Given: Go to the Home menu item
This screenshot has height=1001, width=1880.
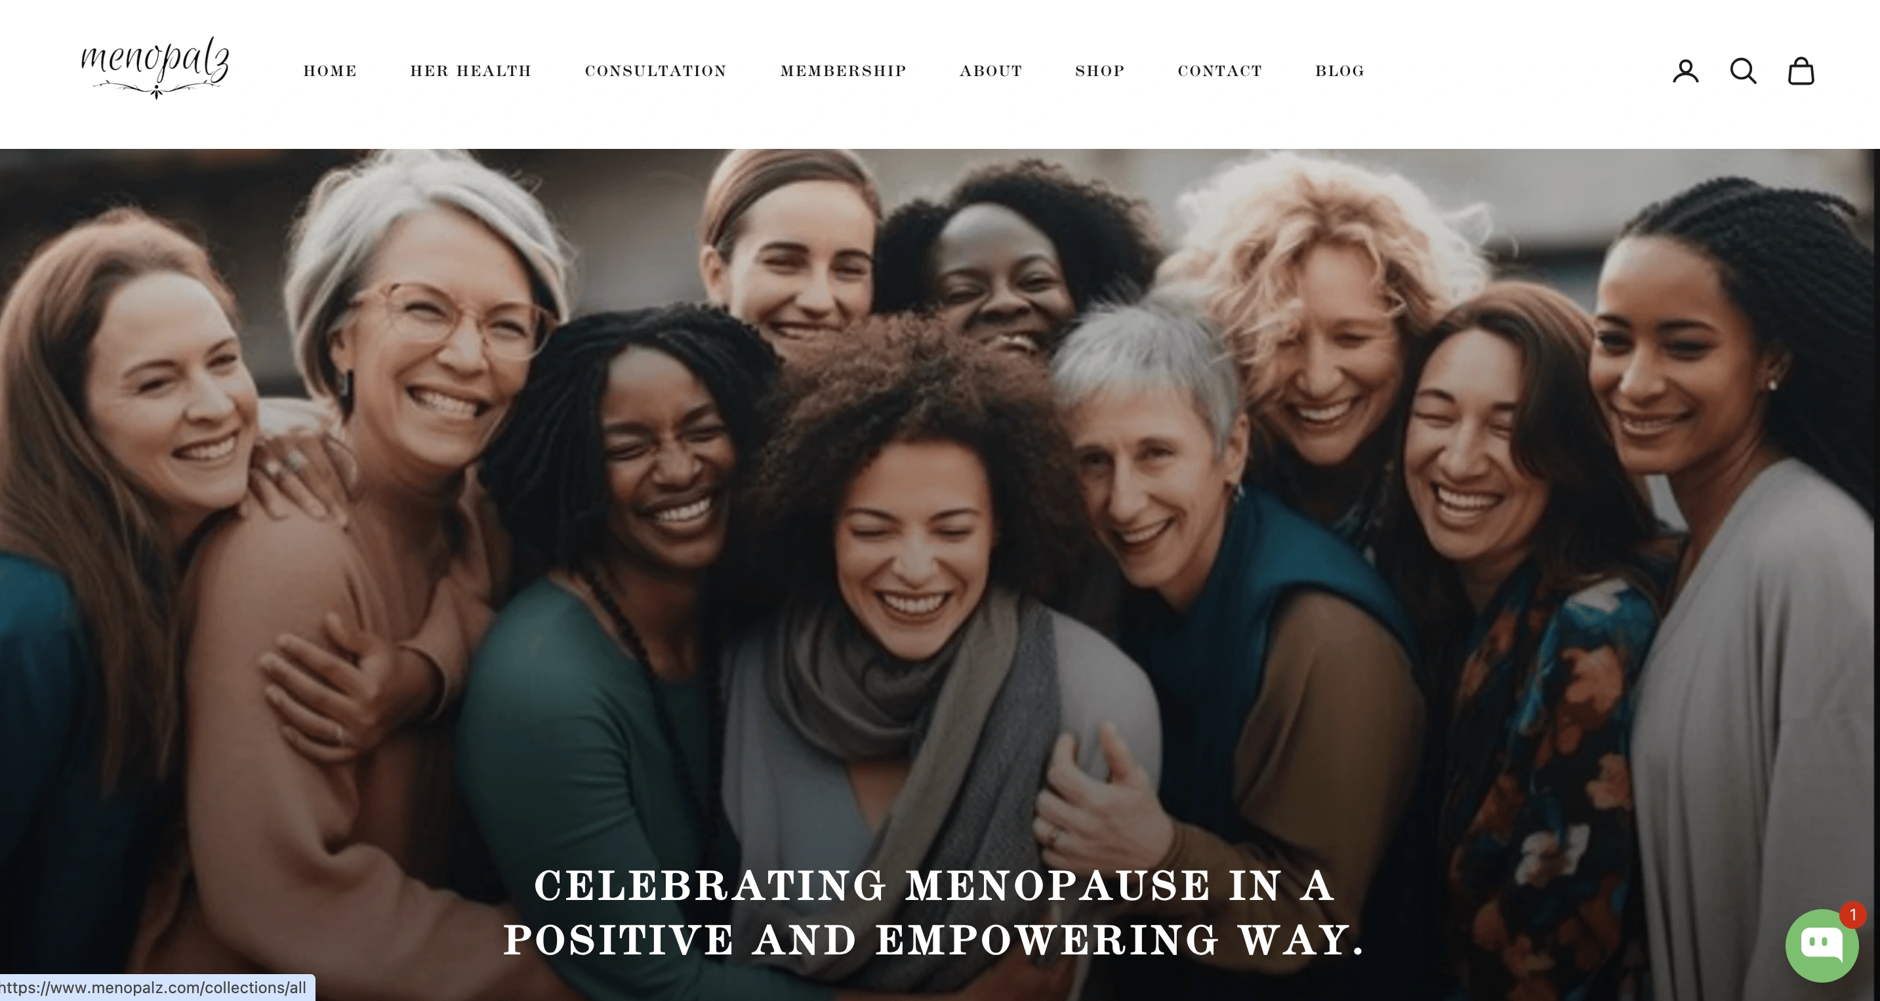Looking at the screenshot, I should point(330,71).
